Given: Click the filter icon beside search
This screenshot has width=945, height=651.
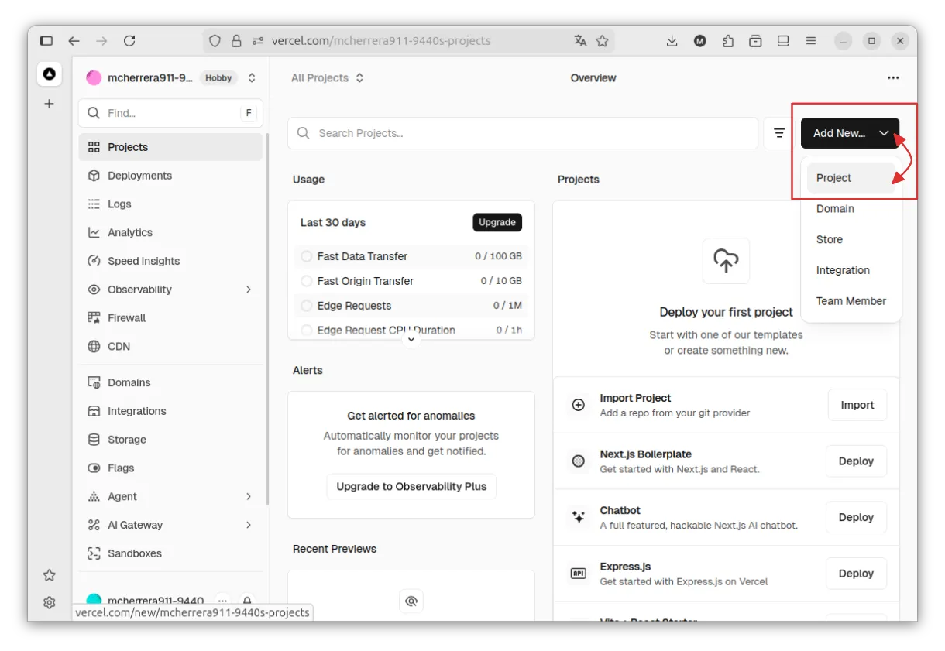Looking at the screenshot, I should (x=779, y=133).
